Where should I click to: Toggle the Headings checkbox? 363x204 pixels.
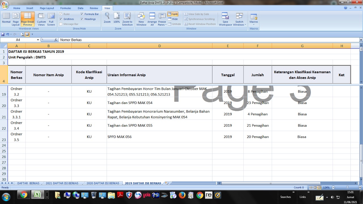coord(82,19)
